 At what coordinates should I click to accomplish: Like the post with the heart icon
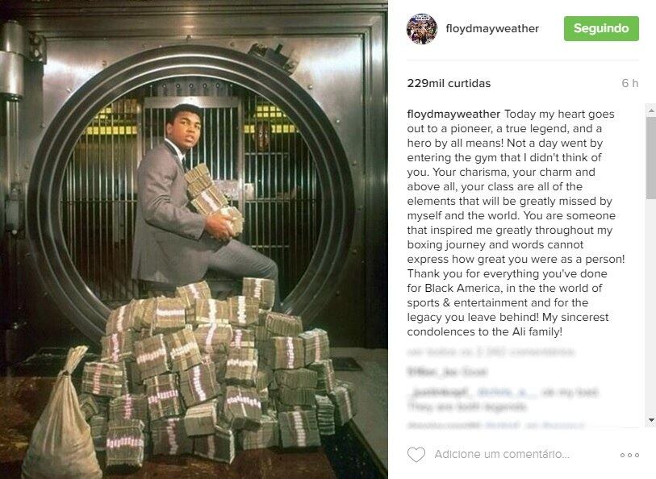tap(416, 454)
